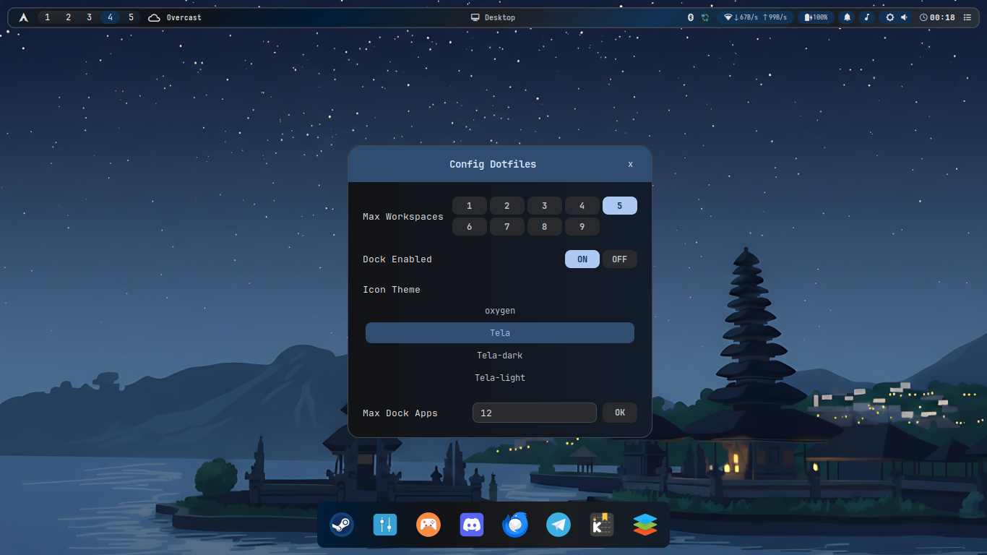Image resolution: width=987 pixels, height=555 pixels.
Task: Click the Arch logo launcher icon
Action: pos(24,17)
